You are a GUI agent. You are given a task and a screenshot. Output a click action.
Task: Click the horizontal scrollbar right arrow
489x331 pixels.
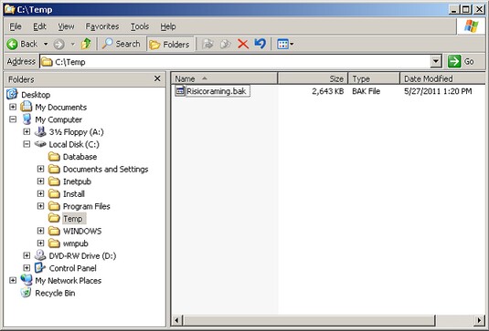click(x=480, y=320)
